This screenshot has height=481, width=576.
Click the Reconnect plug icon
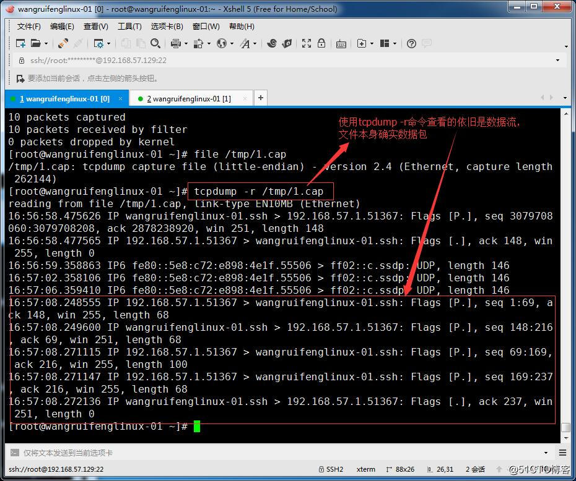tap(63, 44)
